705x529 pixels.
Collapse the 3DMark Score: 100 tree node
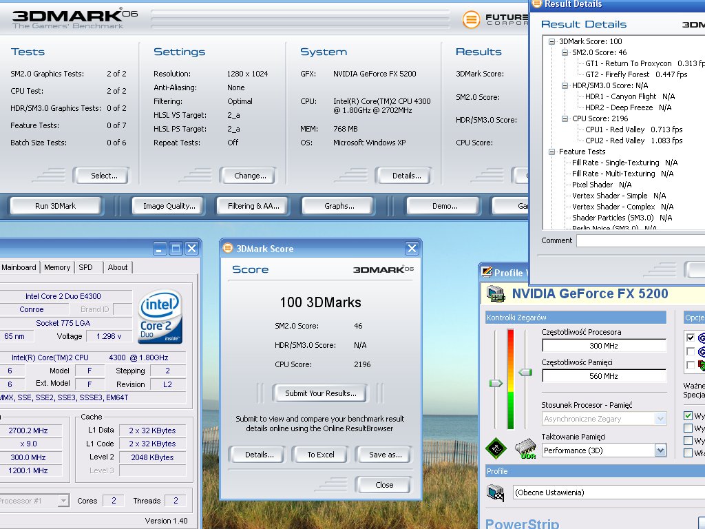(x=551, y=41)
